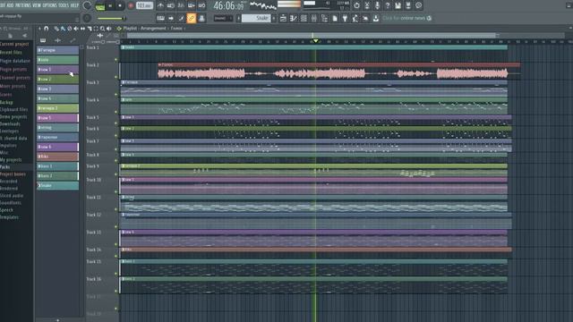Screen dimensions: 573x322
Task: Select the Mute tool in playlist toolbar
Action: [x=76, y=29]
